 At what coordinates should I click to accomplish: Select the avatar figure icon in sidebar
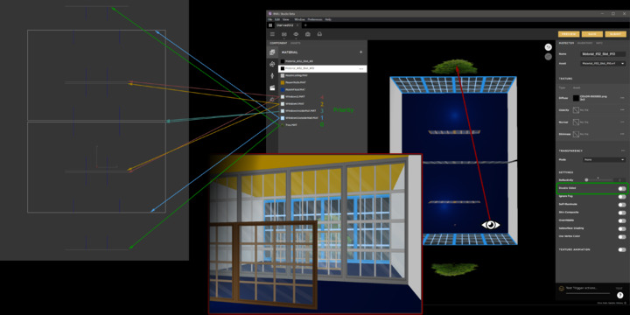click(x=272, y=75)
